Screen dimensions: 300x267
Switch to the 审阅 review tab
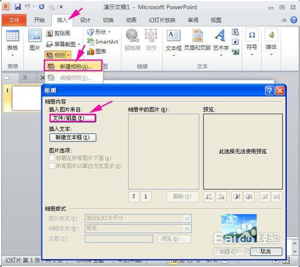(x=193, y=20)
